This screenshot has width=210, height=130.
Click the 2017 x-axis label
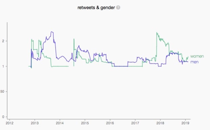coord(135,123)
